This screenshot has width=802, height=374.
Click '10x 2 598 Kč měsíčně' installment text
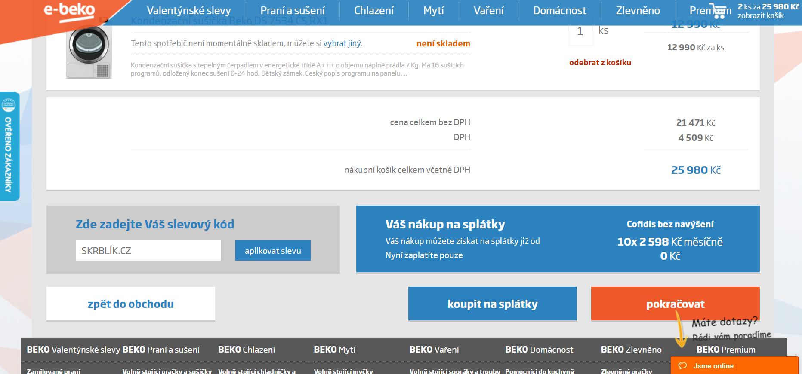[670, 242]
